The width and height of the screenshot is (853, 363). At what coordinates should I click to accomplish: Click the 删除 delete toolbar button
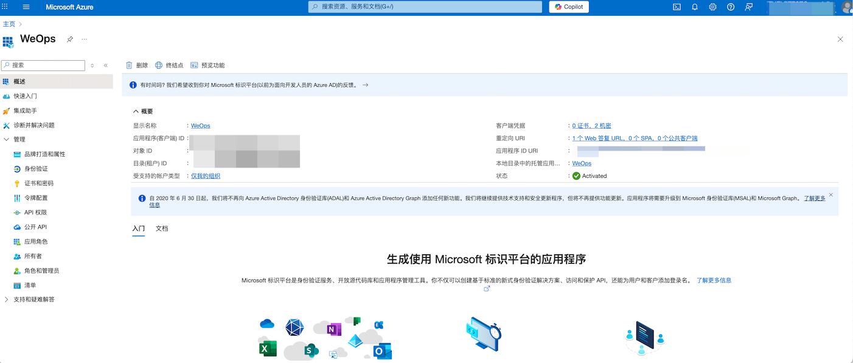click(x=137, y=66)
